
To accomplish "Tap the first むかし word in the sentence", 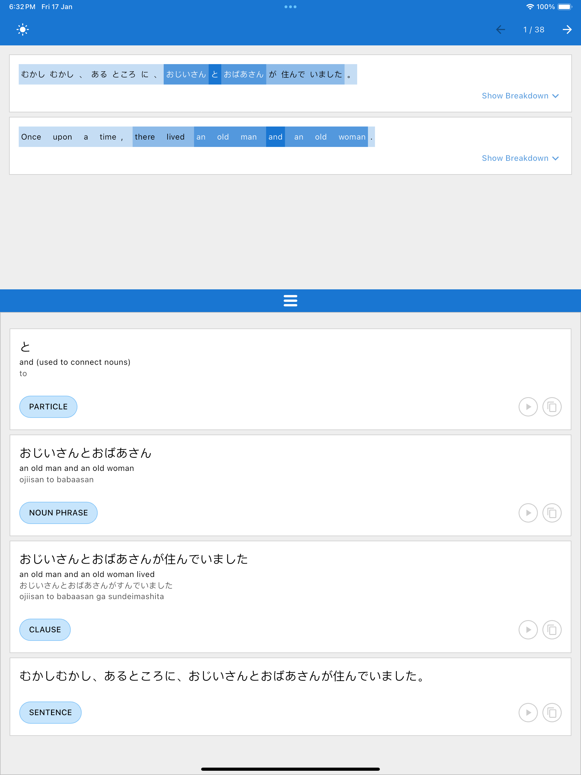I will pos(33,74).
